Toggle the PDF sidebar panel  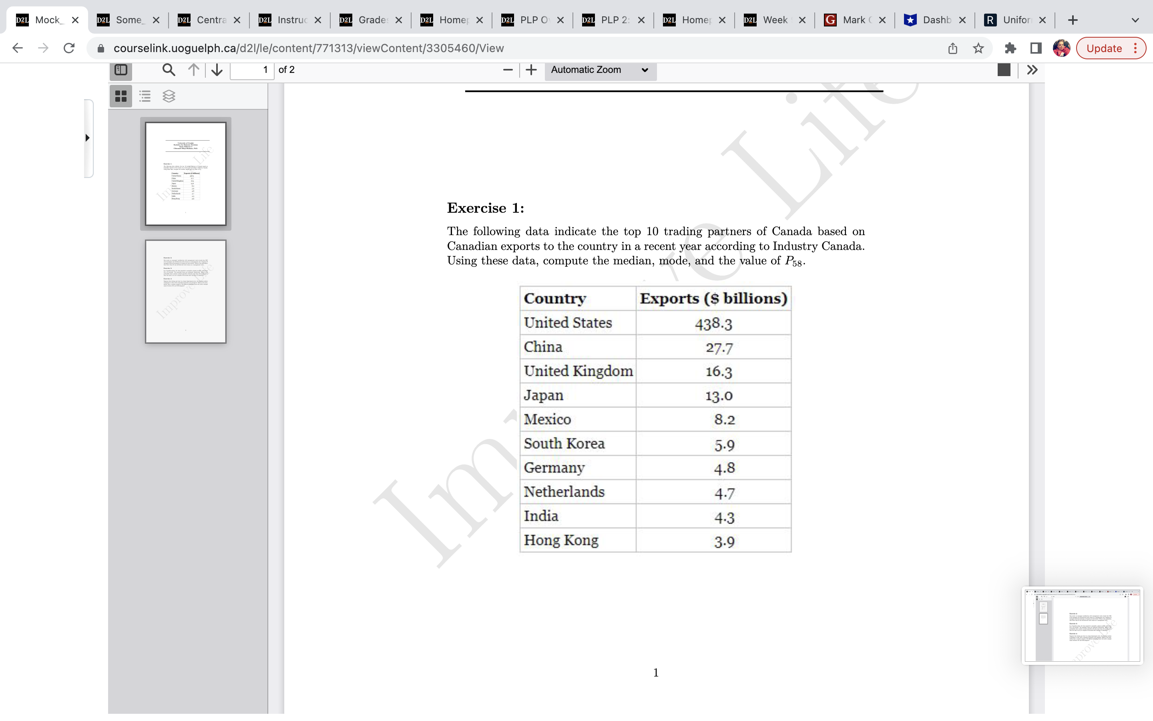[120, 70]
